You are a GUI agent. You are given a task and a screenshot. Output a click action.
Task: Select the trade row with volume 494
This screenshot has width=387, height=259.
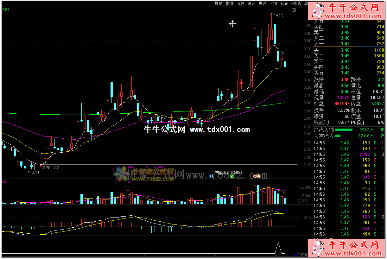[349, 234]
